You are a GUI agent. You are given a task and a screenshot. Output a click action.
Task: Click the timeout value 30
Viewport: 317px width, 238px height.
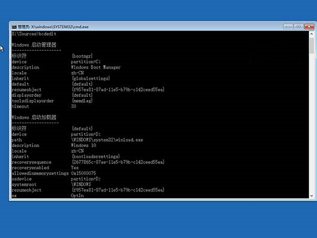point(73,106)
